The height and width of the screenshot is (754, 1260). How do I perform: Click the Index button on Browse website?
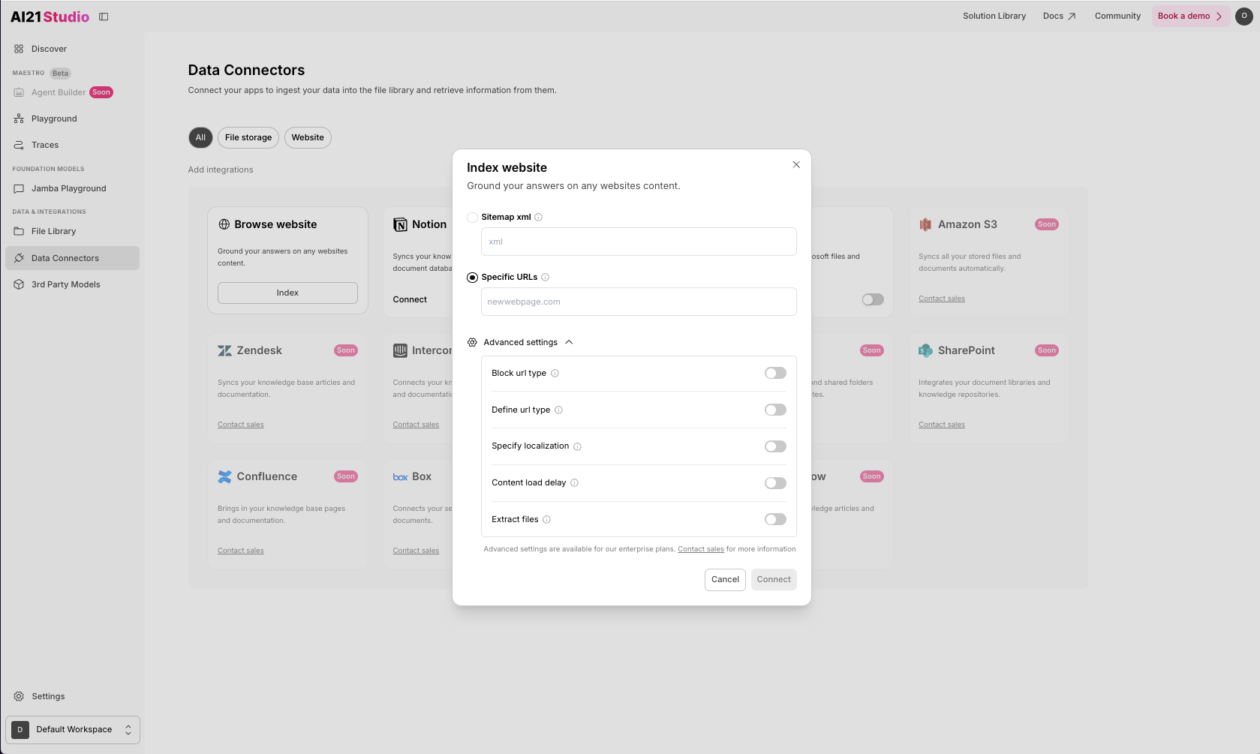pos(287,293)
